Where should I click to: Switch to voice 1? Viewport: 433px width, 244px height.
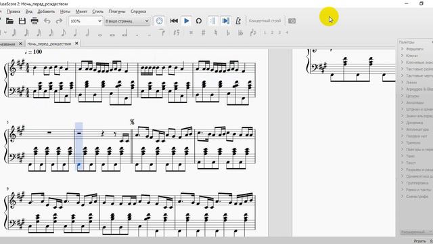[265, 33]
